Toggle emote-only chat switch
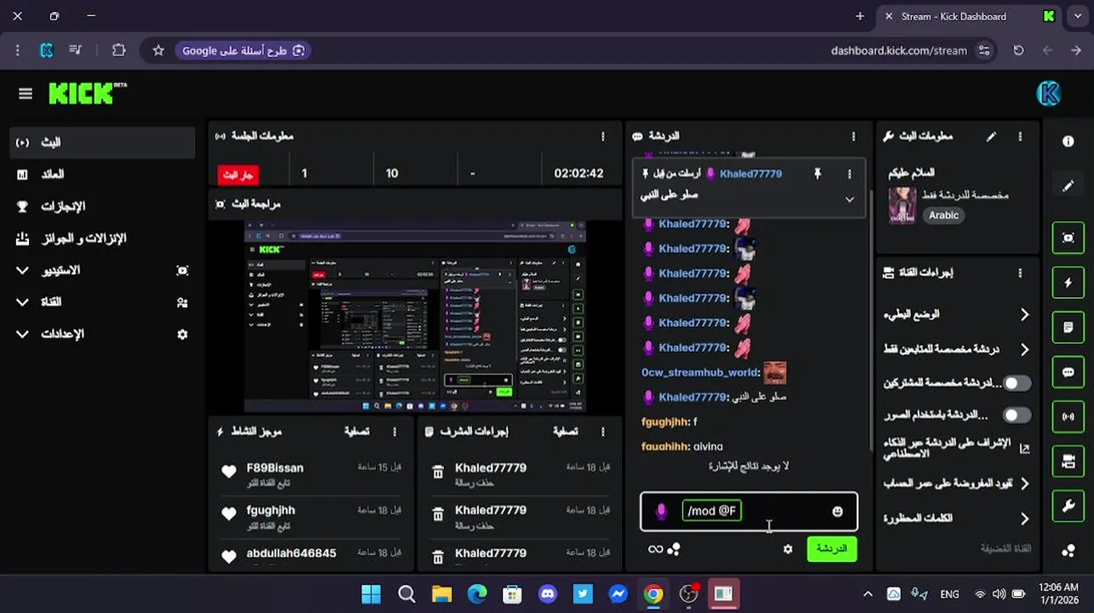This screenshot has width=1094, height=613. tap(1016, 415)
